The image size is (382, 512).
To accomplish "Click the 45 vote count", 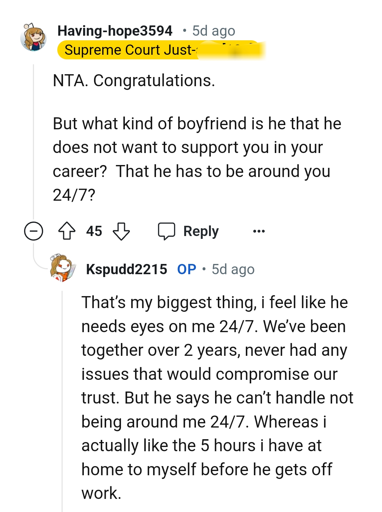I will coord(94,231).
